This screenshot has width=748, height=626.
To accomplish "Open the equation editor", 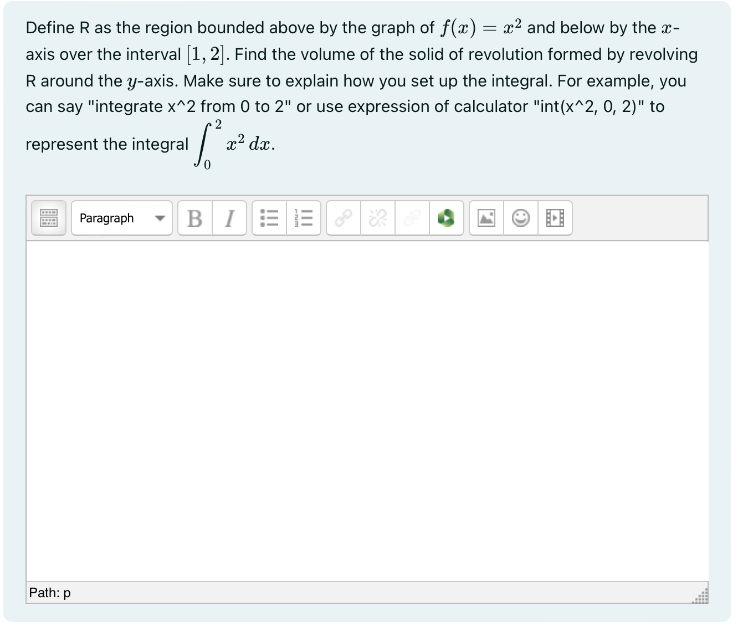I will (x=447, y=218).
